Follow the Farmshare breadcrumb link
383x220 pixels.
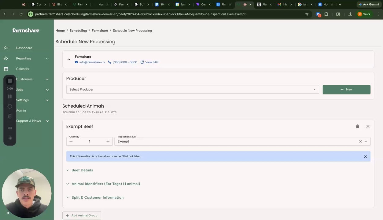click(100, 31)
